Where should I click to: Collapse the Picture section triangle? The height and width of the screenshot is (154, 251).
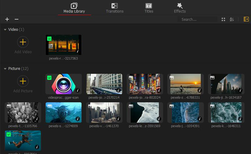5,69
